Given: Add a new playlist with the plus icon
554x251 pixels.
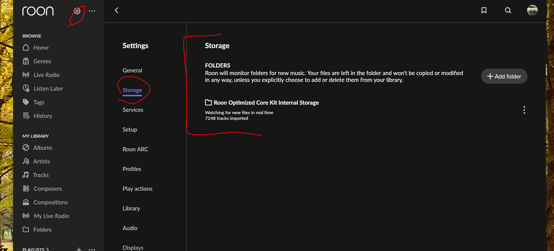Looking at the screenshot, I should click(x=79, y=249).
